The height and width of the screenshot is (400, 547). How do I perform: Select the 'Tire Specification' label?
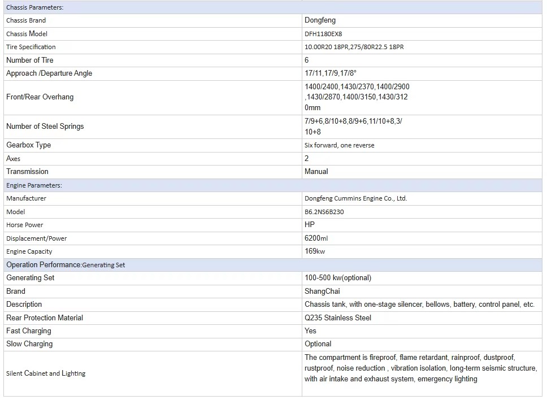[31, 47]
